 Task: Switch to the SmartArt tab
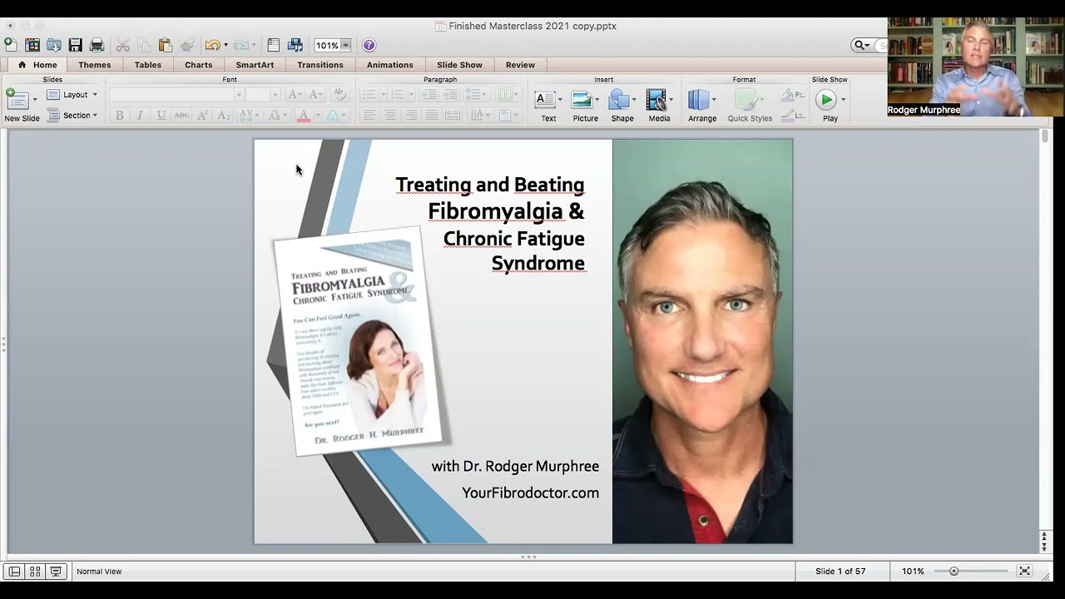(255, 65)
